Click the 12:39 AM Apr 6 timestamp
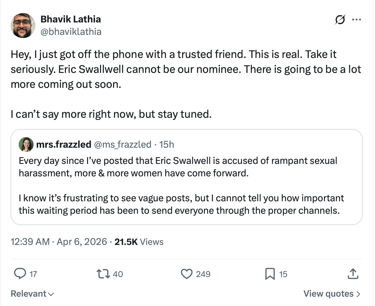 (59, 242)
